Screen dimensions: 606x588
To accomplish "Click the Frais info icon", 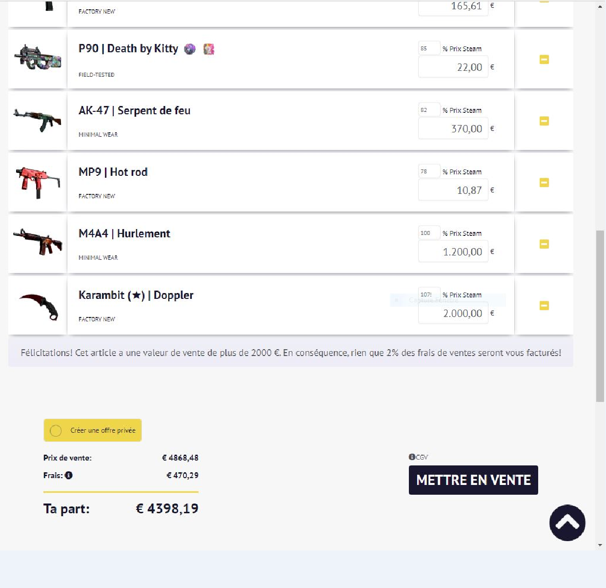I will pos(69,475).
